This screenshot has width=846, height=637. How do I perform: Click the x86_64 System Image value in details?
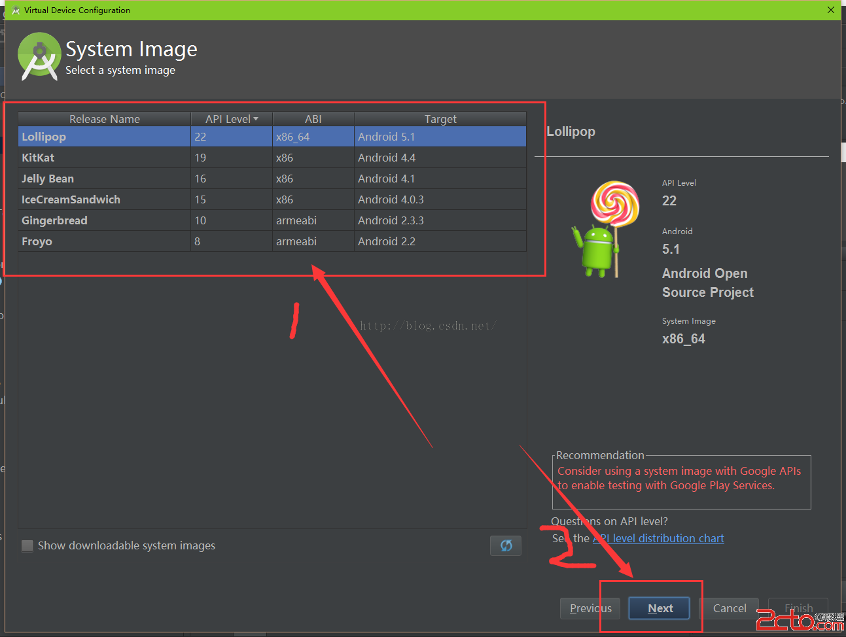[x=684, y=339]
